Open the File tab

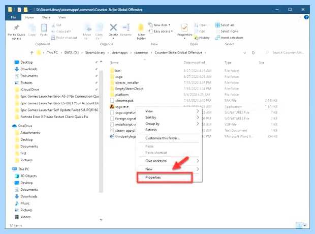[13, 17]
